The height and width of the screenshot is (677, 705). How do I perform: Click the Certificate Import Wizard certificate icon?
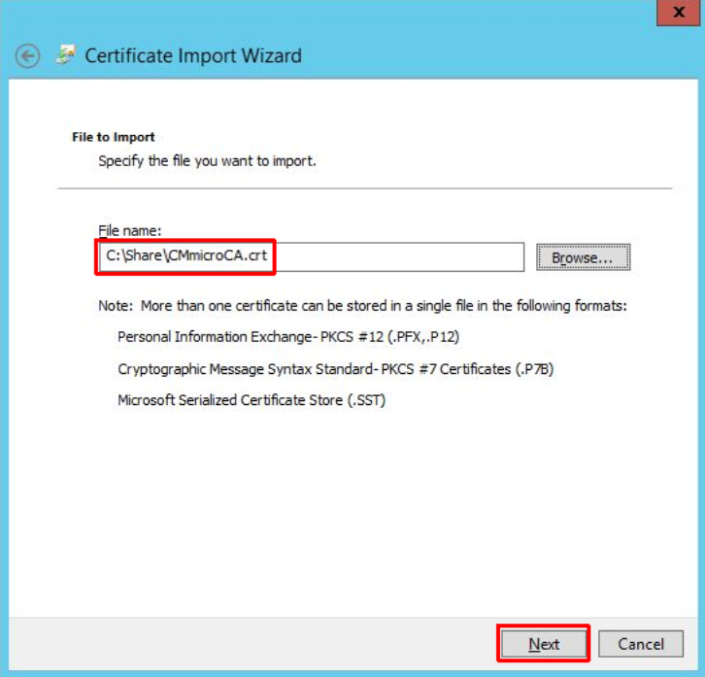(x=66, y=55)
